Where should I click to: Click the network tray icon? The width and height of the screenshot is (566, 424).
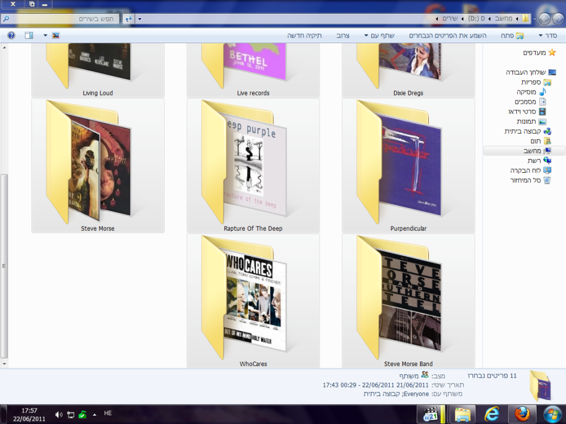point(71,415)
